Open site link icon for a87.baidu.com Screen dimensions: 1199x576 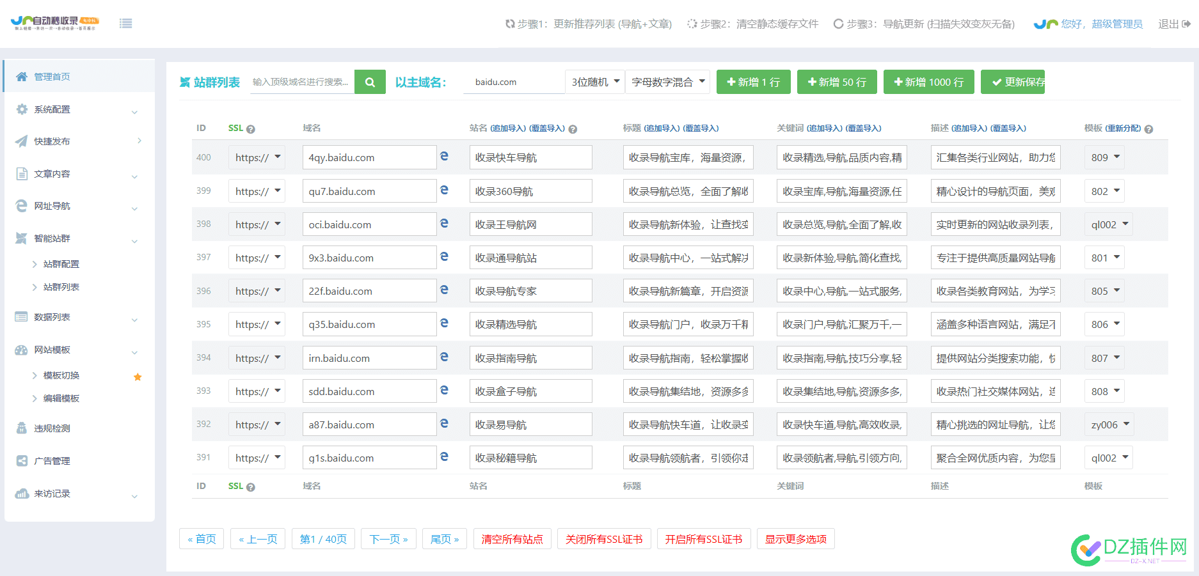[x=444, y=423]
